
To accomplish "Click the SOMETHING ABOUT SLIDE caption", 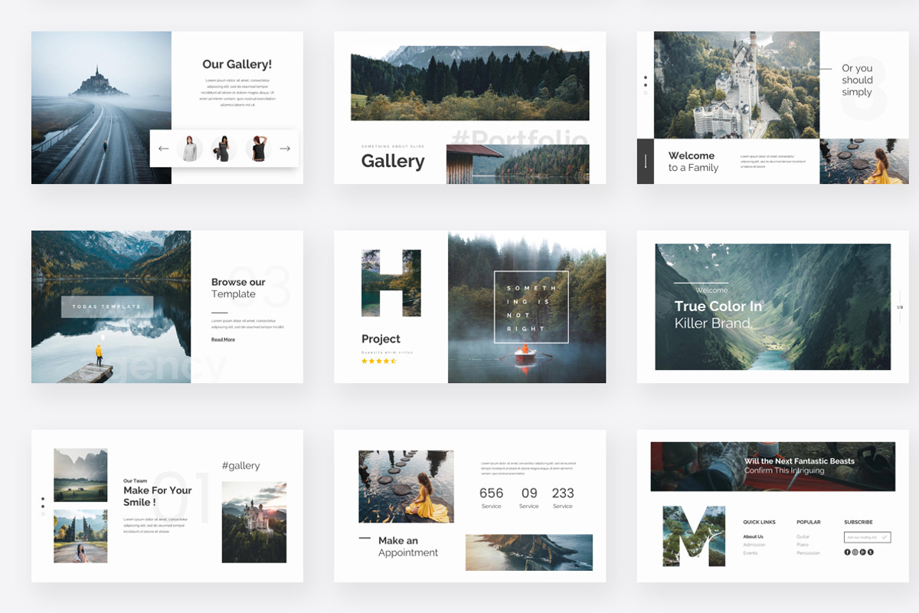I will 393,146.
